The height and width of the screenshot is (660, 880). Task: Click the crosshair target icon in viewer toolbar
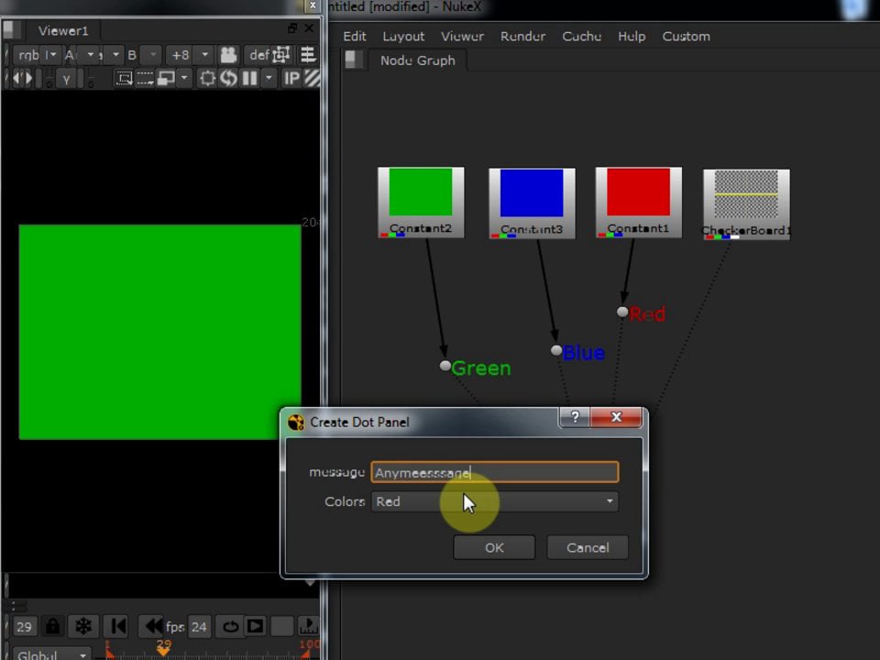[208, 79]
